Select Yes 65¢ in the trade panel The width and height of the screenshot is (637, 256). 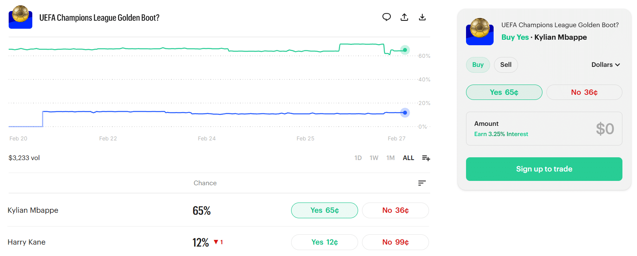click(x=504, y=92)
